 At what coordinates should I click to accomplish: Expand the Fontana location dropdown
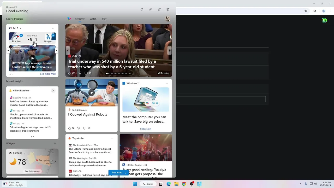[25, 153]
